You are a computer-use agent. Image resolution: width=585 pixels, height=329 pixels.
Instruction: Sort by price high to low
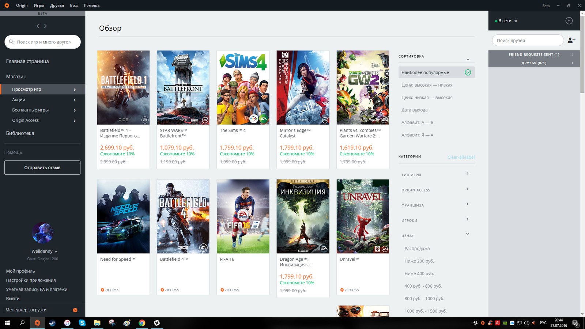point(427,85)
